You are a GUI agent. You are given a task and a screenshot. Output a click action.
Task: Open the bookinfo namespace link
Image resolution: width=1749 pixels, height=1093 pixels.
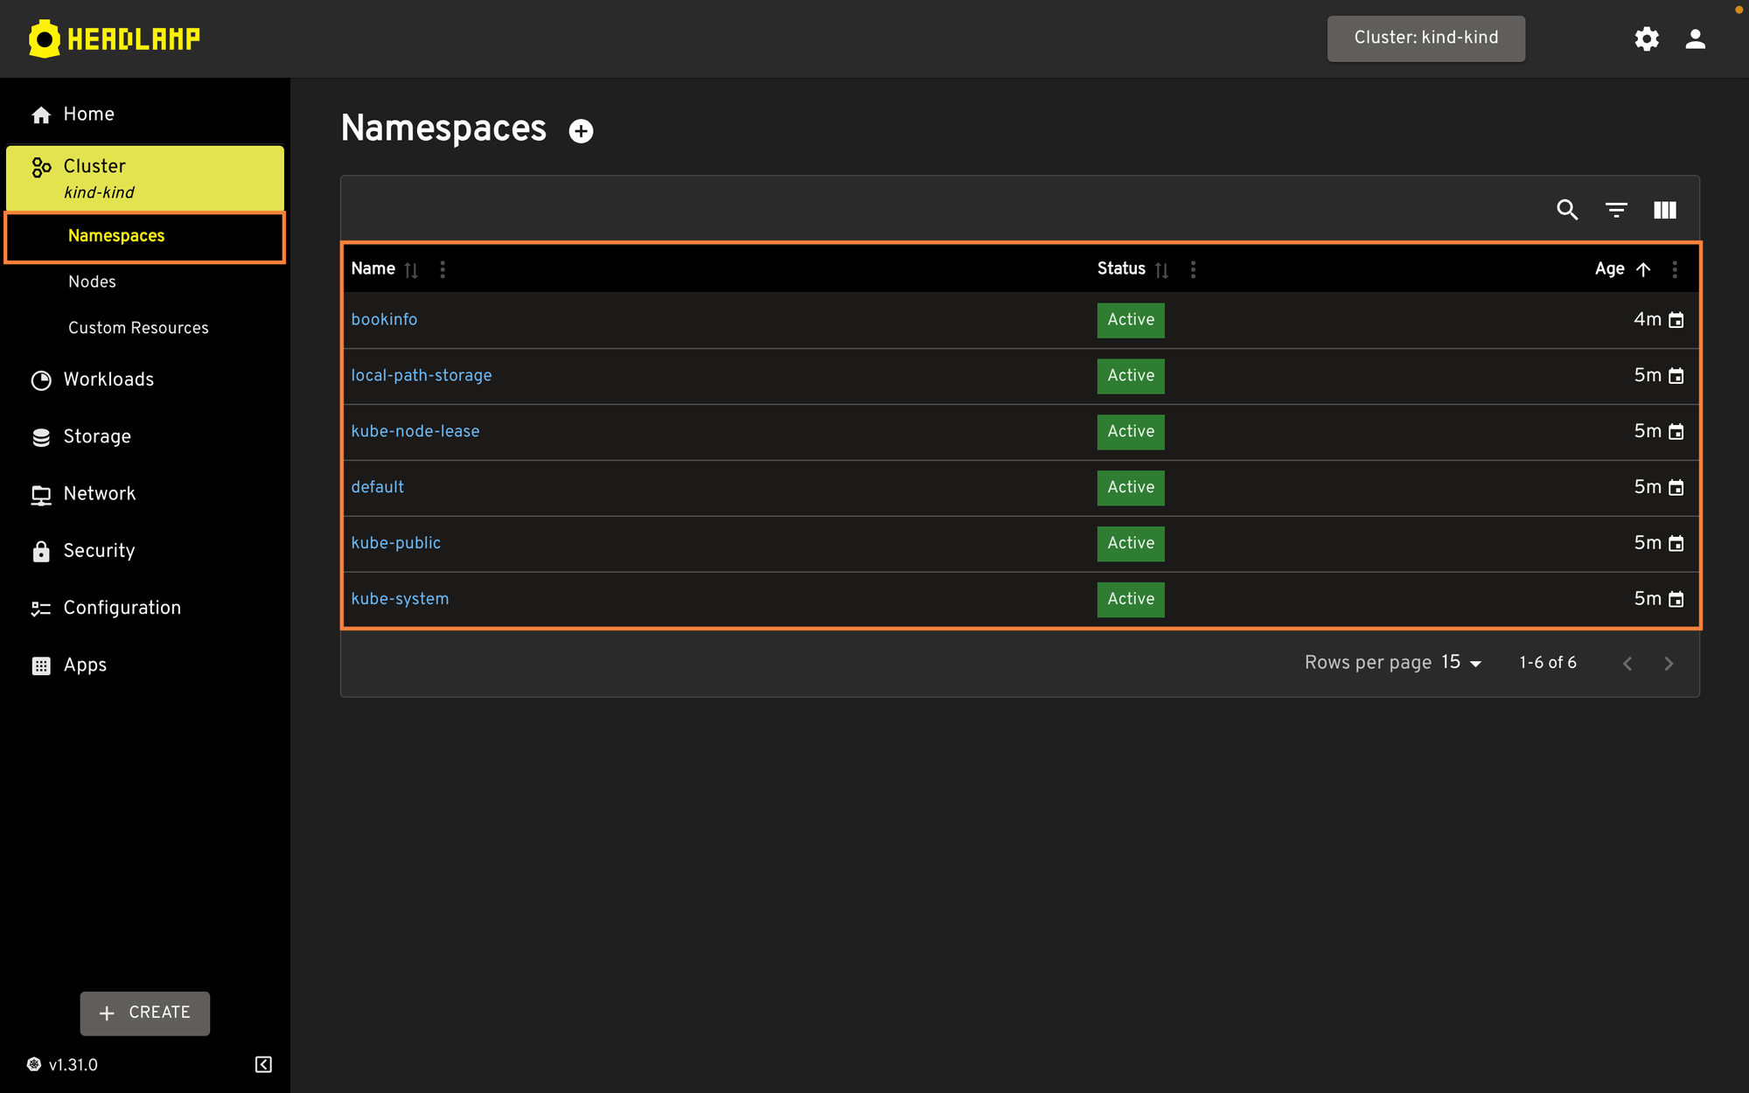pos(384,319)
